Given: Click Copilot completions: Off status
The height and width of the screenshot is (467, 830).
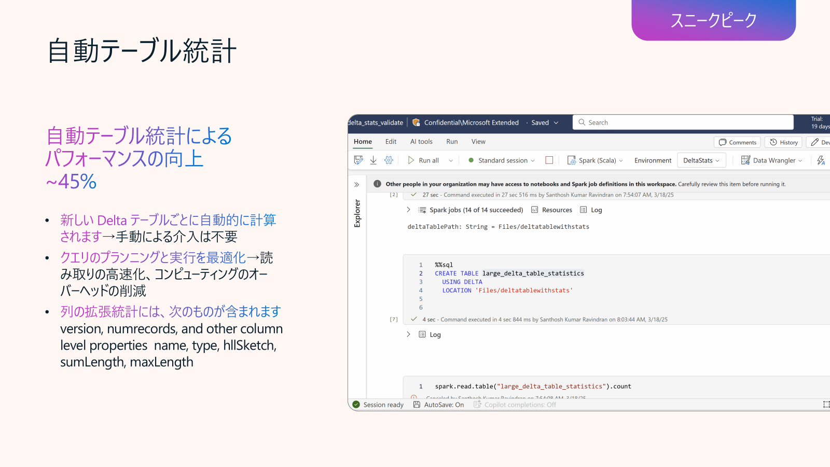Looking at the screenshot, I should 515,405.
